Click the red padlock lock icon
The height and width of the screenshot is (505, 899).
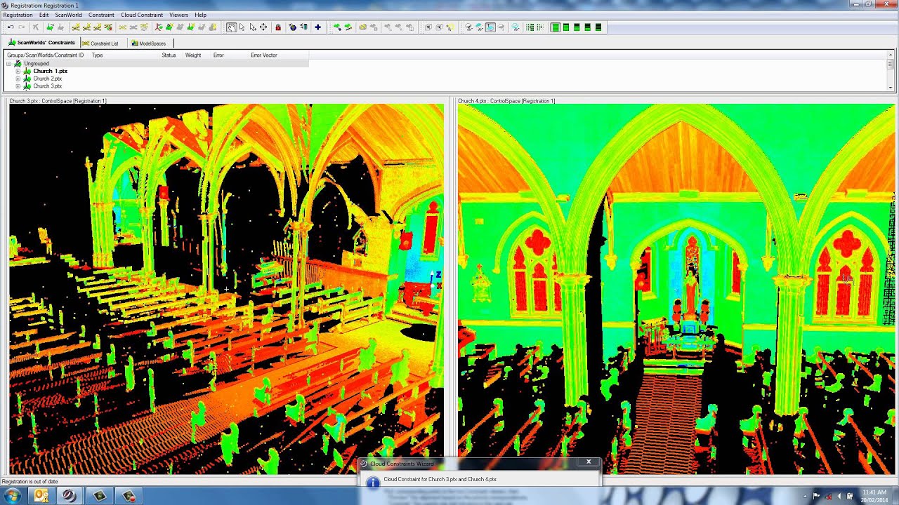(x=278, y=27)
